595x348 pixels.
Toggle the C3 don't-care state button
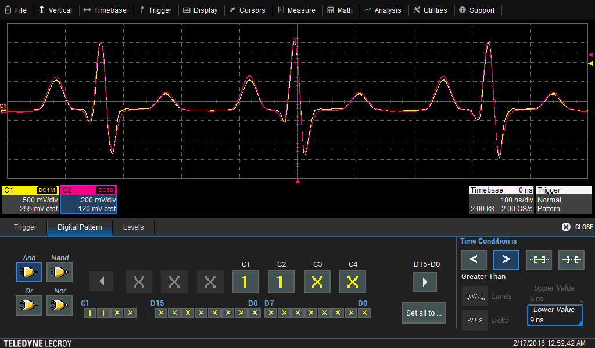[317, 282]
